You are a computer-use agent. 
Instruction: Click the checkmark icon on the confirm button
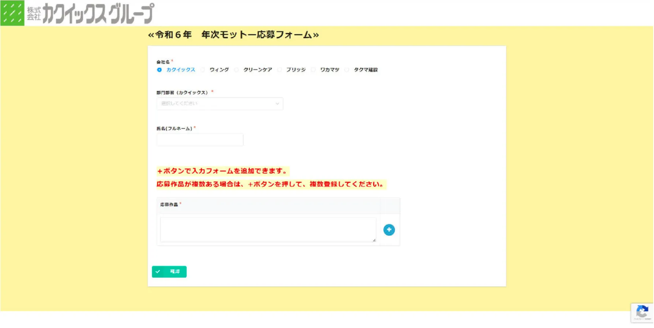pyautogui.click(x=158, y=272)
